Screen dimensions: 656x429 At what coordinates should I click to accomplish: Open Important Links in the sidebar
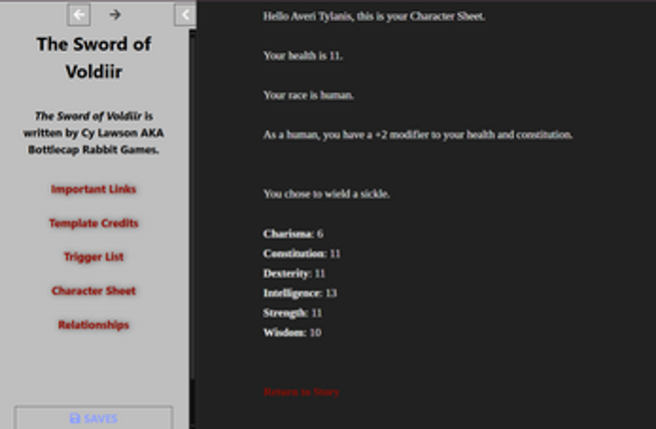pos(94,190)
